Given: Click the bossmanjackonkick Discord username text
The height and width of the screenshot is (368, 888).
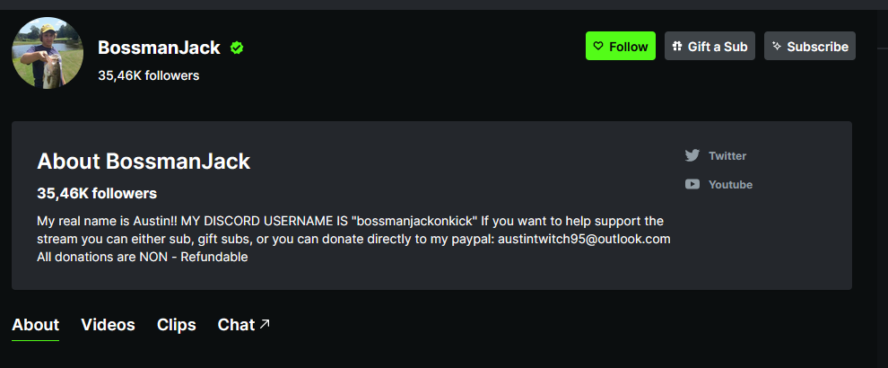Looking at the screenshot, I should click(415, 221).
